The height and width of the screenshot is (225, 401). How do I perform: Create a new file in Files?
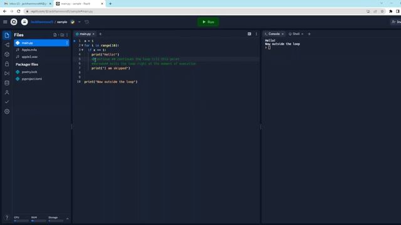tap(55, 35)
